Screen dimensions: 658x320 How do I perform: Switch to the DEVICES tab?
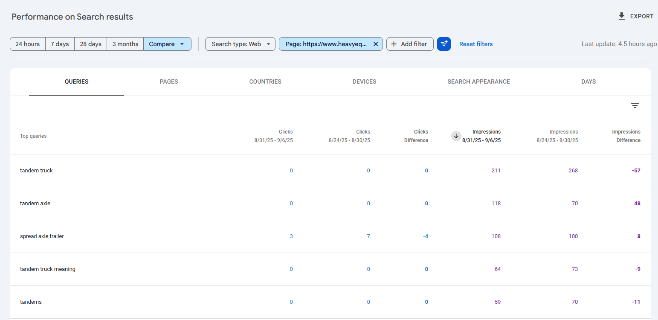365,81
